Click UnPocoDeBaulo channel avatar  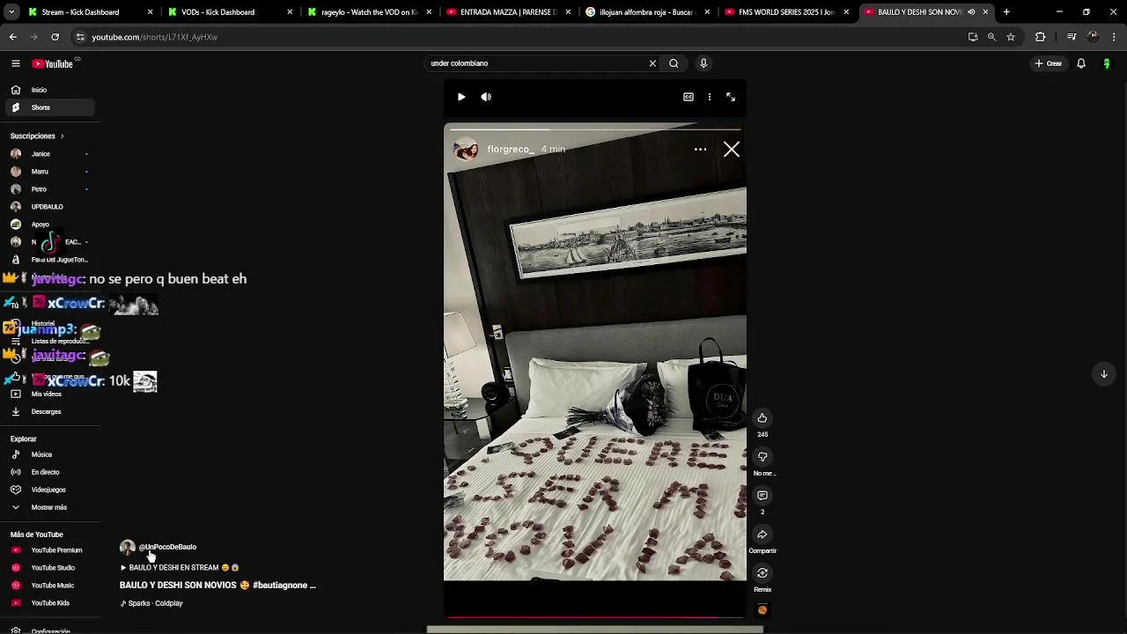128,548
